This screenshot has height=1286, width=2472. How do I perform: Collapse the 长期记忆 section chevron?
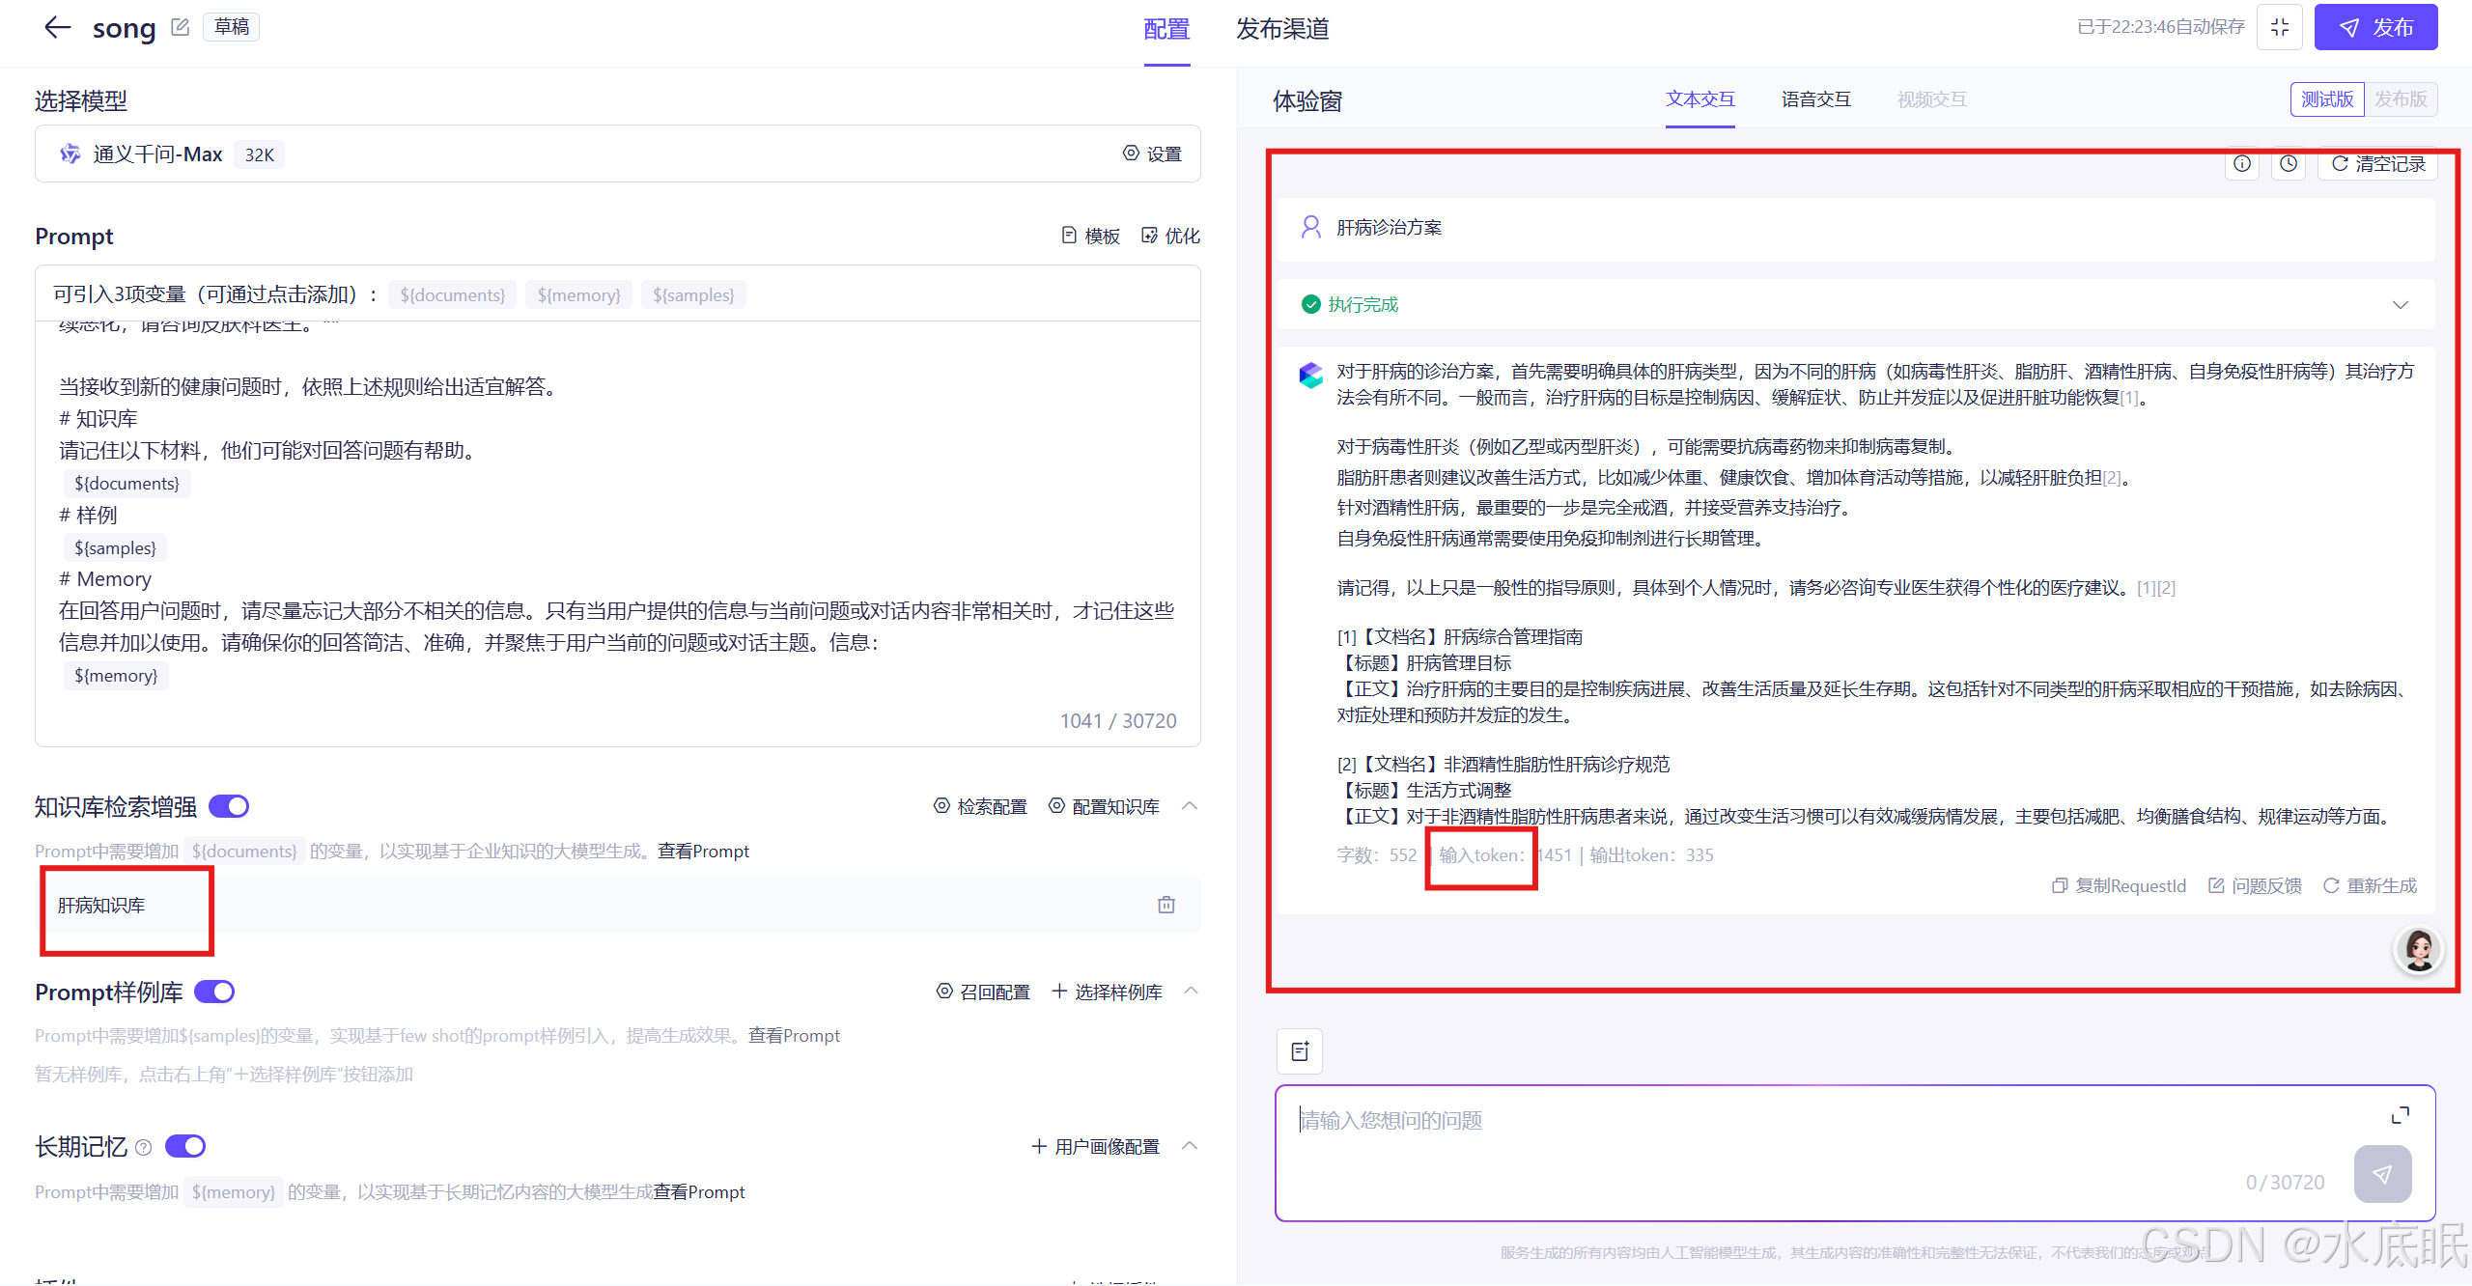coord(1190,1146)
